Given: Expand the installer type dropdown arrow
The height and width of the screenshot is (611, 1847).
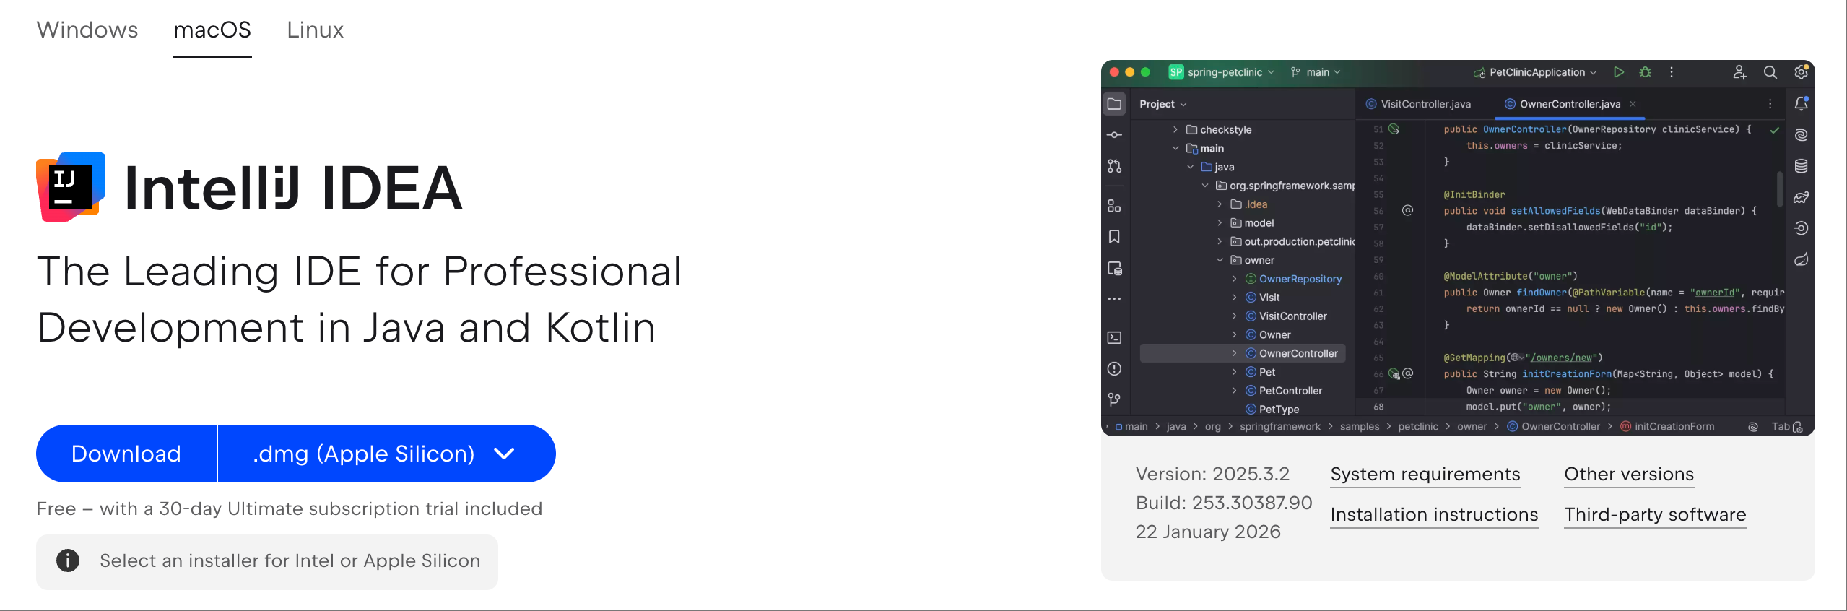Looking at the screenshot, I should (x=503, y=454).
